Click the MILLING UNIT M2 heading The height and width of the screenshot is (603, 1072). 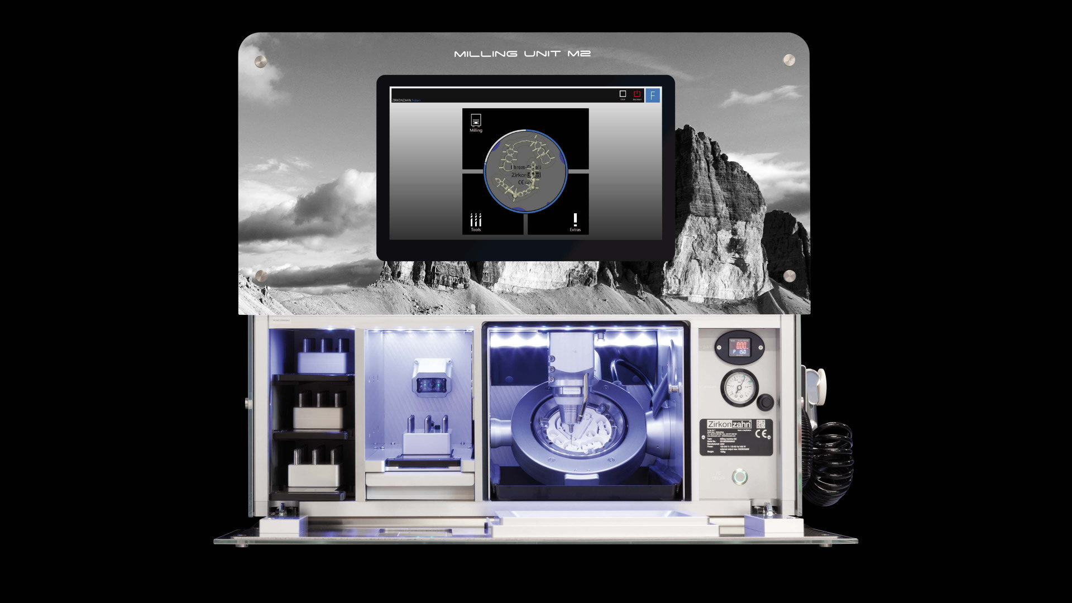[x=523, y=54]
